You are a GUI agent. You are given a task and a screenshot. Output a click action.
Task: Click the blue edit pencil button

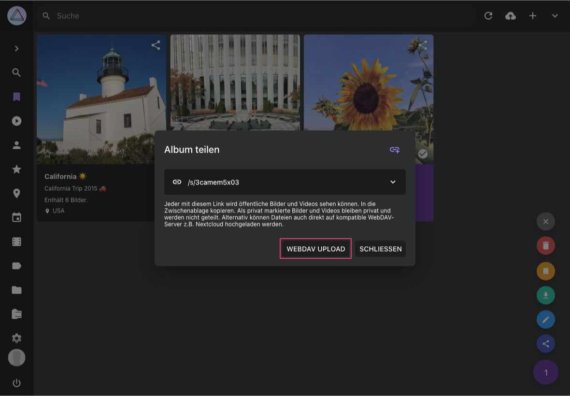pyautogui.click(x=545, y=319)
